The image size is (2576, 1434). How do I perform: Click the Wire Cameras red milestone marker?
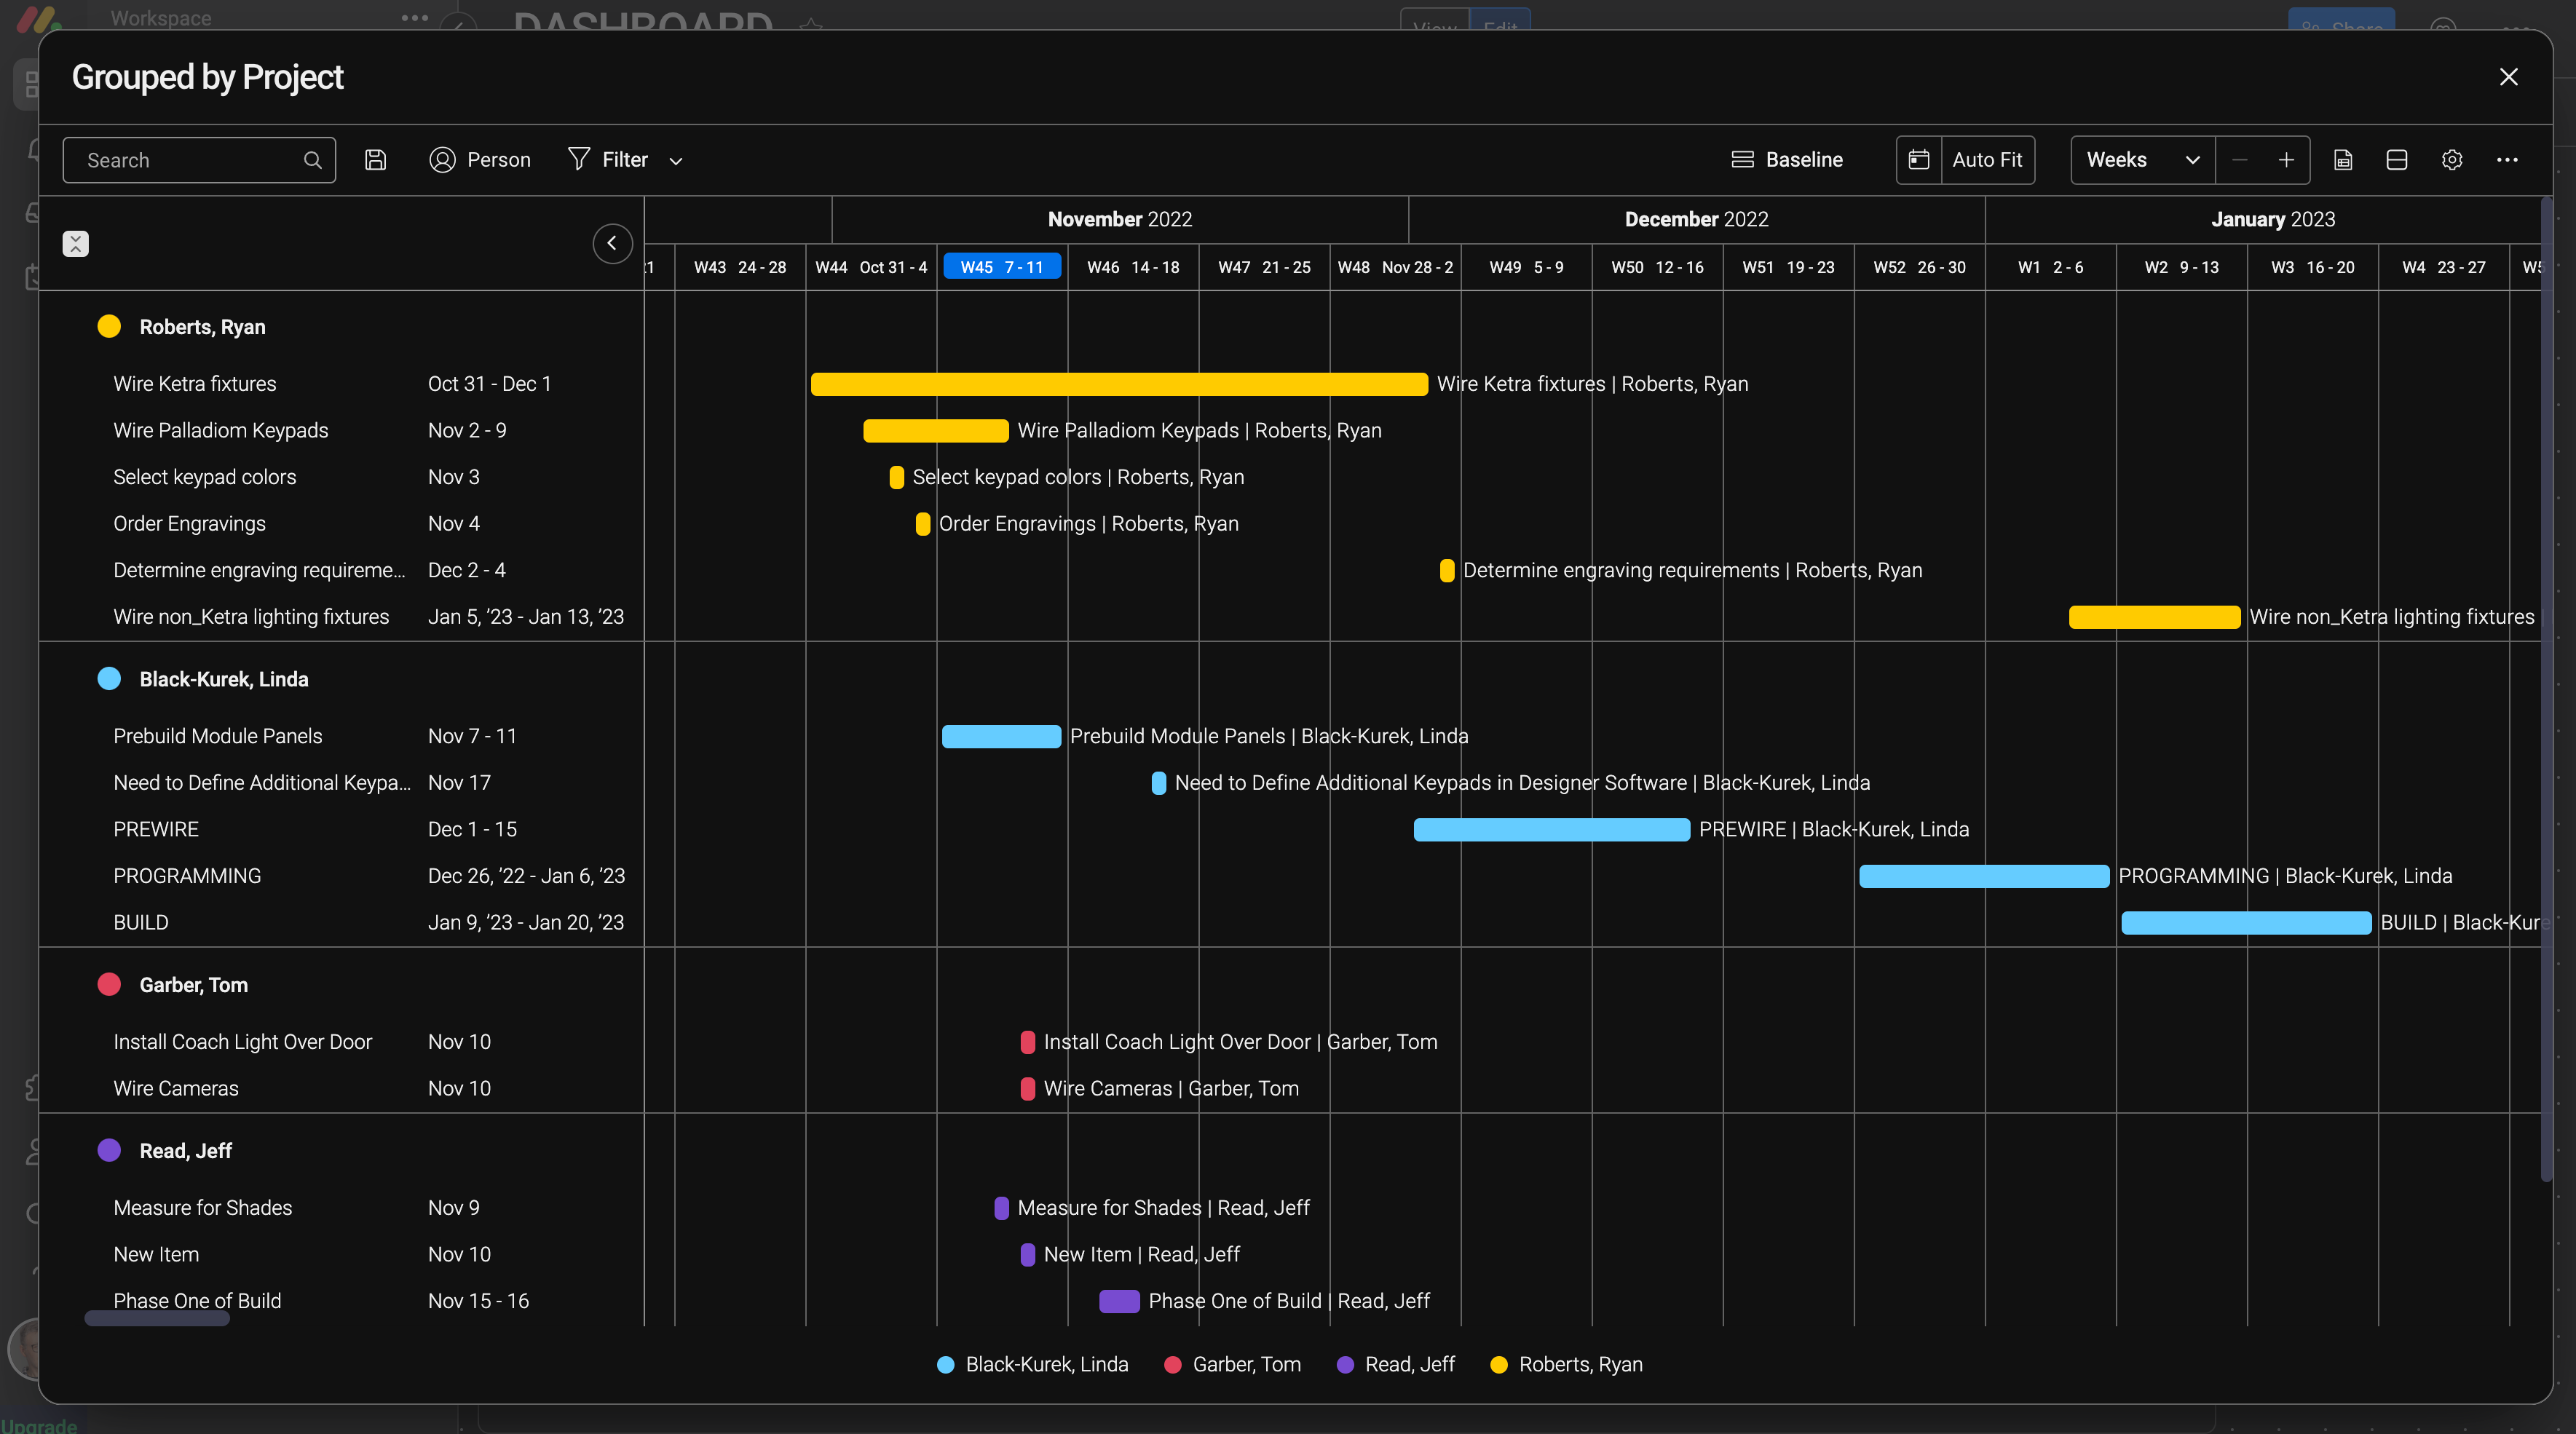[1027, 1089]
